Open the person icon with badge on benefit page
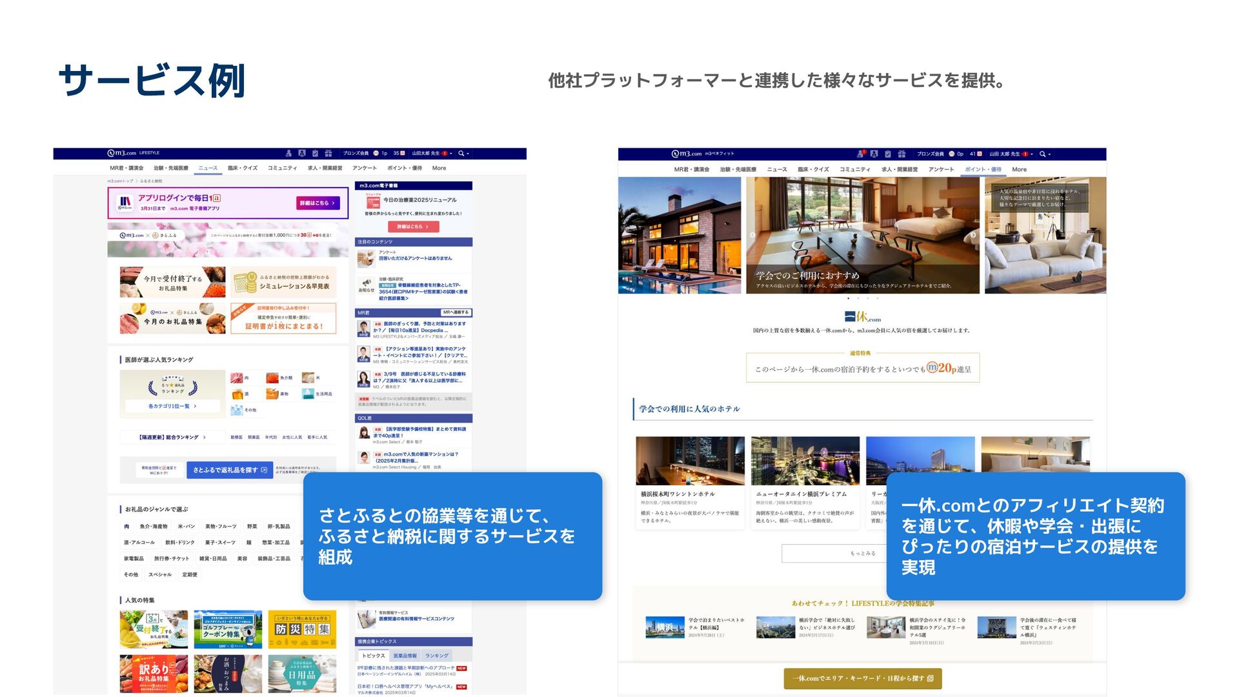Viewport: 1239px width, 697px height. tap(860, 154)
